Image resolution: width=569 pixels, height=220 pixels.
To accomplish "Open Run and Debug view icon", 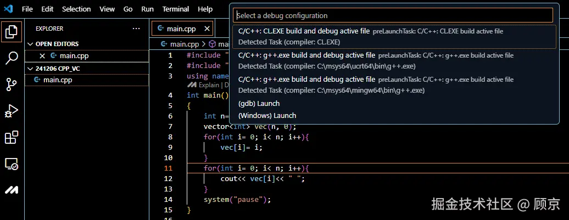I will coord(12,110).
